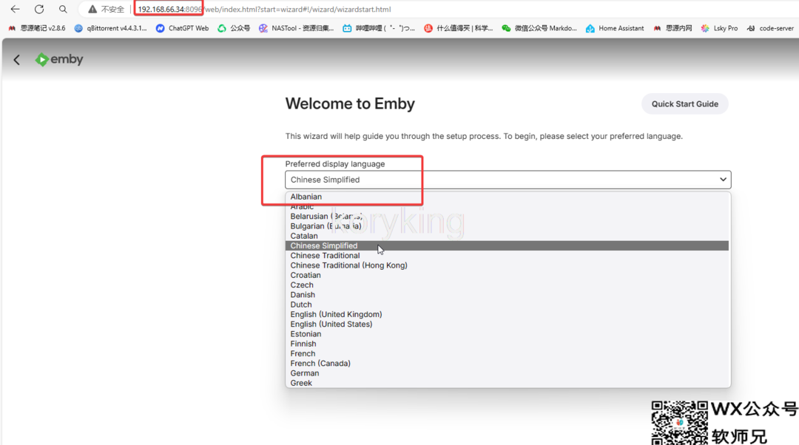Select French language option
Viewport: 799px width, 445px height.
(x=507, y=353)
